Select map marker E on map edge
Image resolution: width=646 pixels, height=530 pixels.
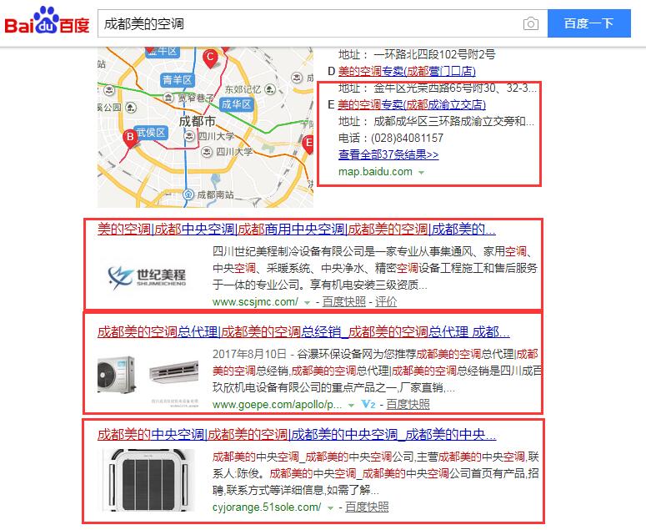tap(308, 144)
